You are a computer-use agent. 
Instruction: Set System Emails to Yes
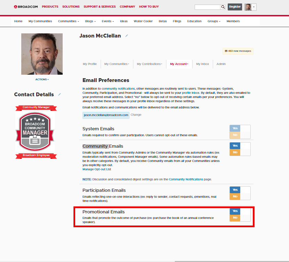pos(235,128)
